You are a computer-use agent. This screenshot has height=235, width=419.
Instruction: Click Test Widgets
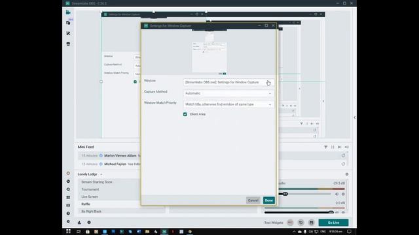[274, 223]
